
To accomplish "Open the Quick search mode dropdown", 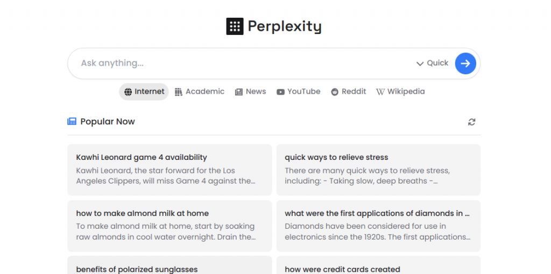I will (x=432, y=64).
